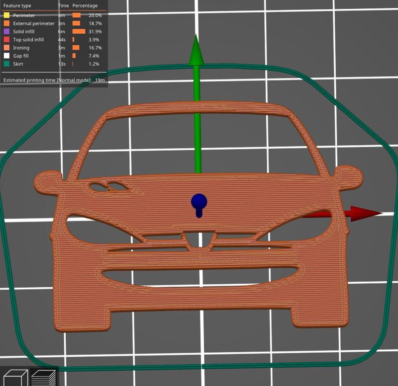Screen dimensions: 398x386
Task: Click the red Top solid infill swatch
Action: click(6, 40)
